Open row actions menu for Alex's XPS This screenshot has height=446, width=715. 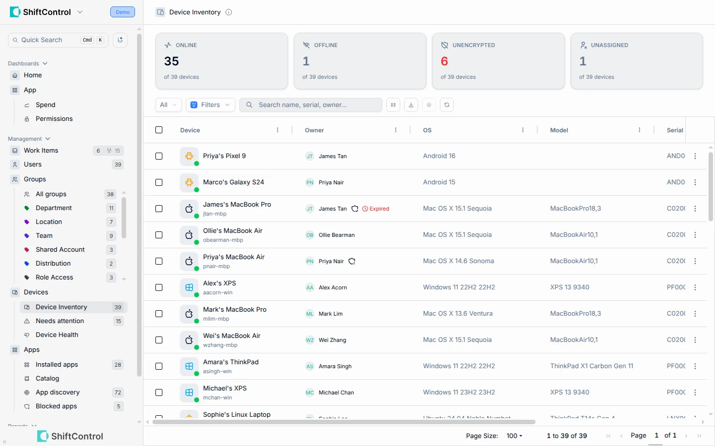pos(695,287)
